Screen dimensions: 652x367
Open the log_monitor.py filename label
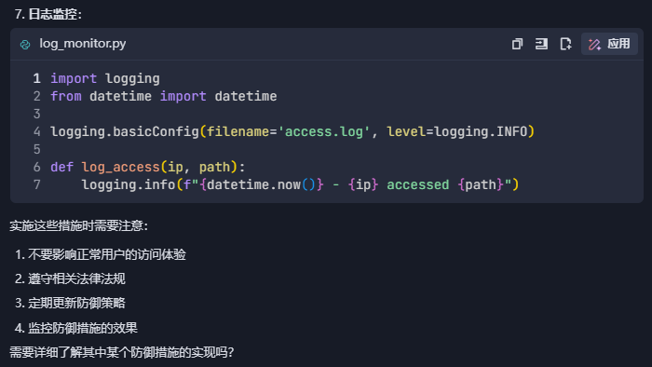pos(83,44)
